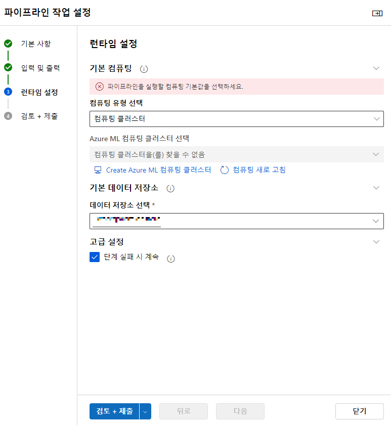Click the computer icon beside the Create Azure ML link
Image resolution: width=391 pixels, height=425 pixels.
click(98, 170)
